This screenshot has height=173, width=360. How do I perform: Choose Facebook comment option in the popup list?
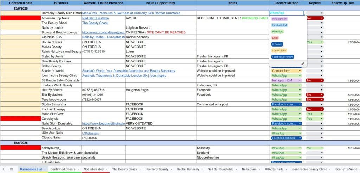click(282, 57)
